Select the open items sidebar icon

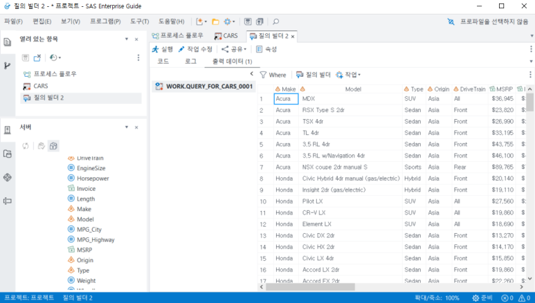click(7, 42)
